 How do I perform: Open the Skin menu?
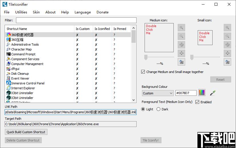coord(36,12)
